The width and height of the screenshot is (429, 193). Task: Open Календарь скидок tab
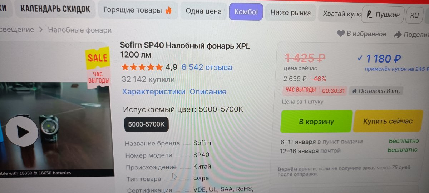click(x=55, y=9)
